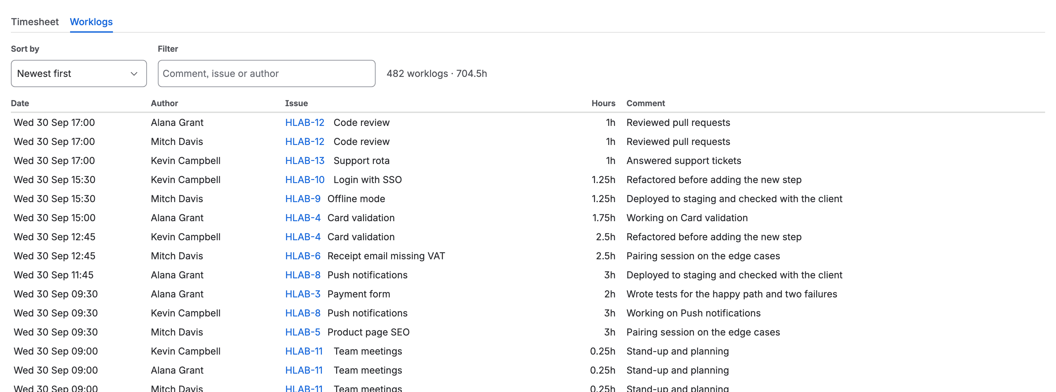Click Alana Grant in the Payment form row
Viewport: 1056px width, 392px height.
pos(177,294)
